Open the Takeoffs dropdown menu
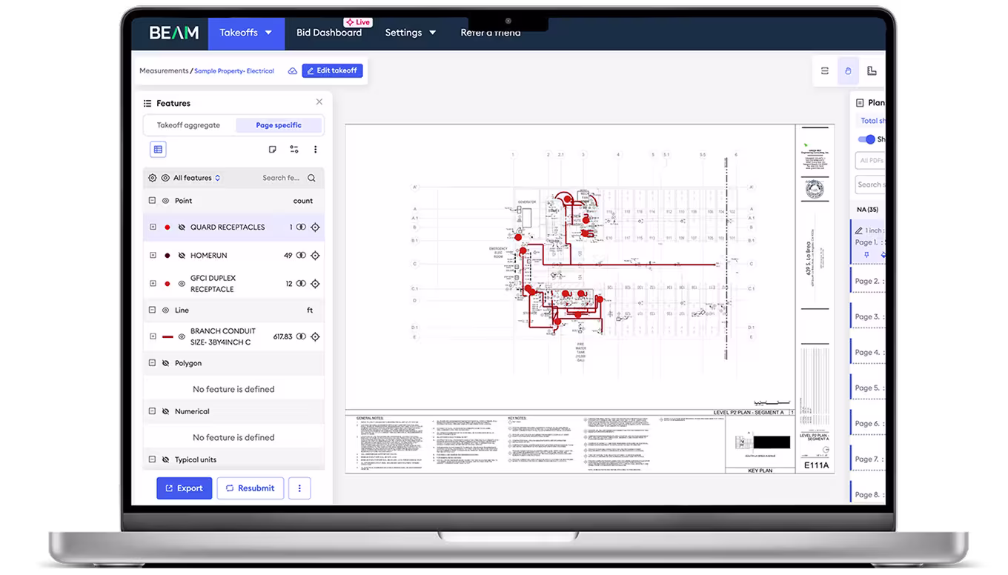This screenshot has width=1008, height=575. point(245,33)
